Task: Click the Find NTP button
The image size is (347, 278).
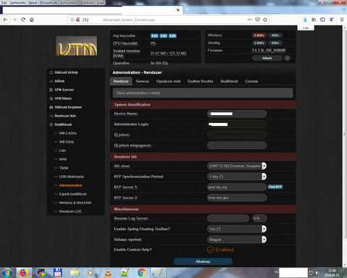Action: [x=275, y=187]
